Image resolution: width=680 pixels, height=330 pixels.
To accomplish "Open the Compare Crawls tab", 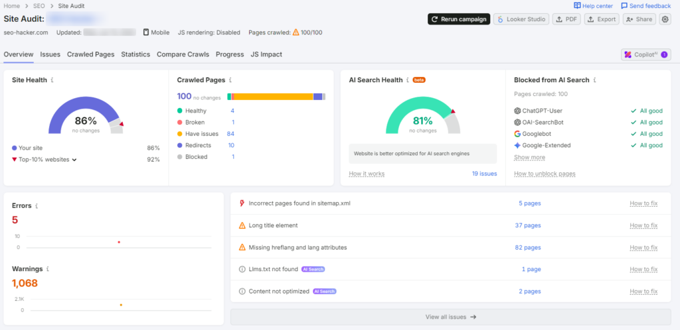I will 183,54.
